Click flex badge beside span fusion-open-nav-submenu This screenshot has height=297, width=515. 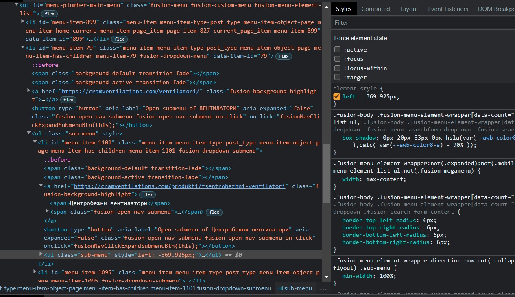[x=214, y=212]
